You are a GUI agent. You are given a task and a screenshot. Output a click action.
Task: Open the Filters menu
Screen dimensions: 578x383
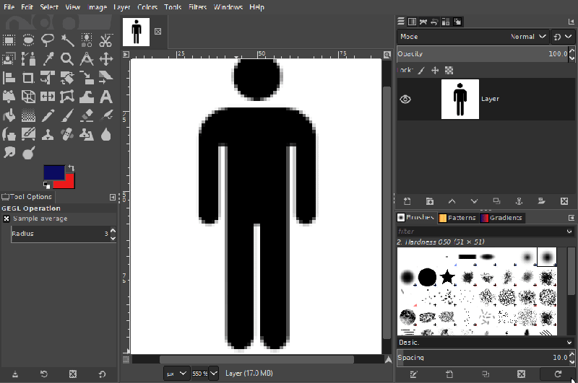[x=197, y=7]
